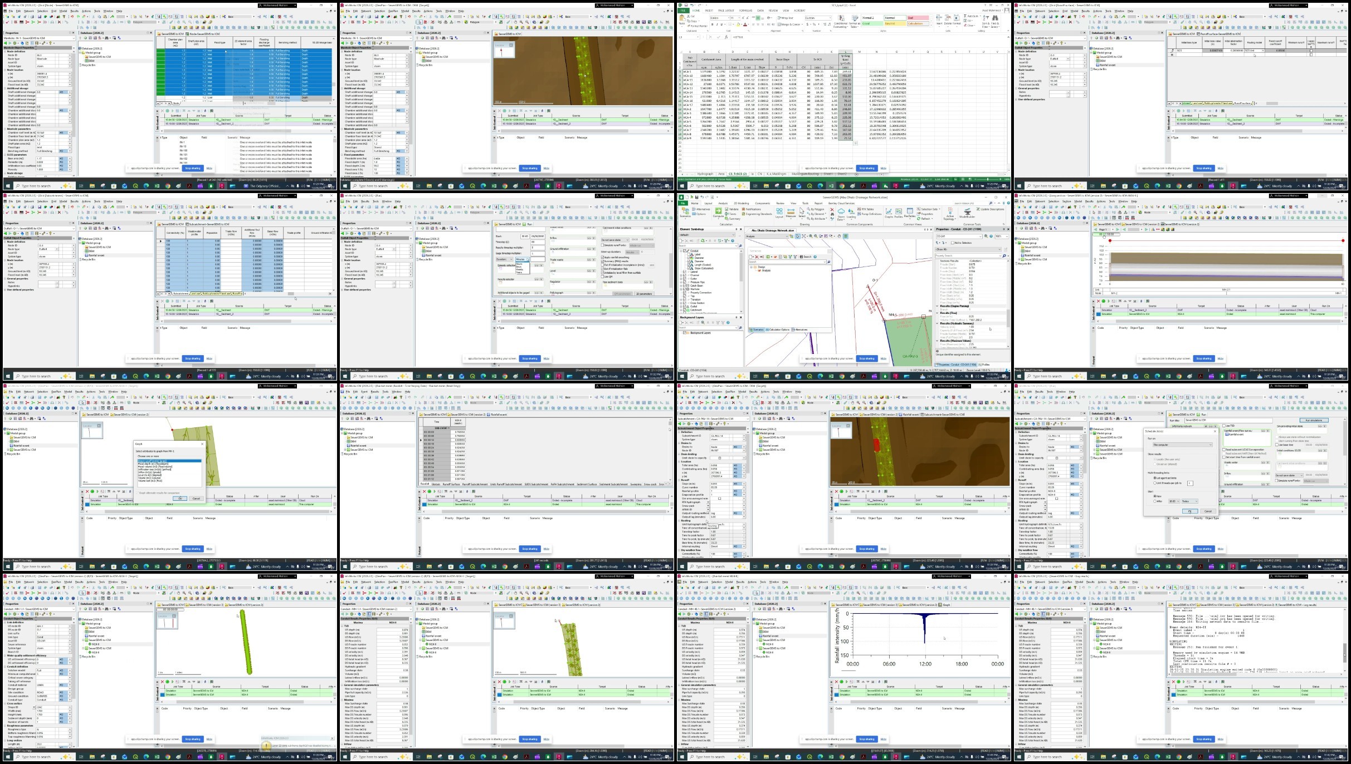The height and width of the screenshot is (764, 1351).
Task: Open the Analysis ribbon tab in SewerGEMS
Action: coord(723,203)
